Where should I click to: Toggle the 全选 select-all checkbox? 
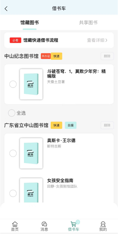(x=12, y=113)
